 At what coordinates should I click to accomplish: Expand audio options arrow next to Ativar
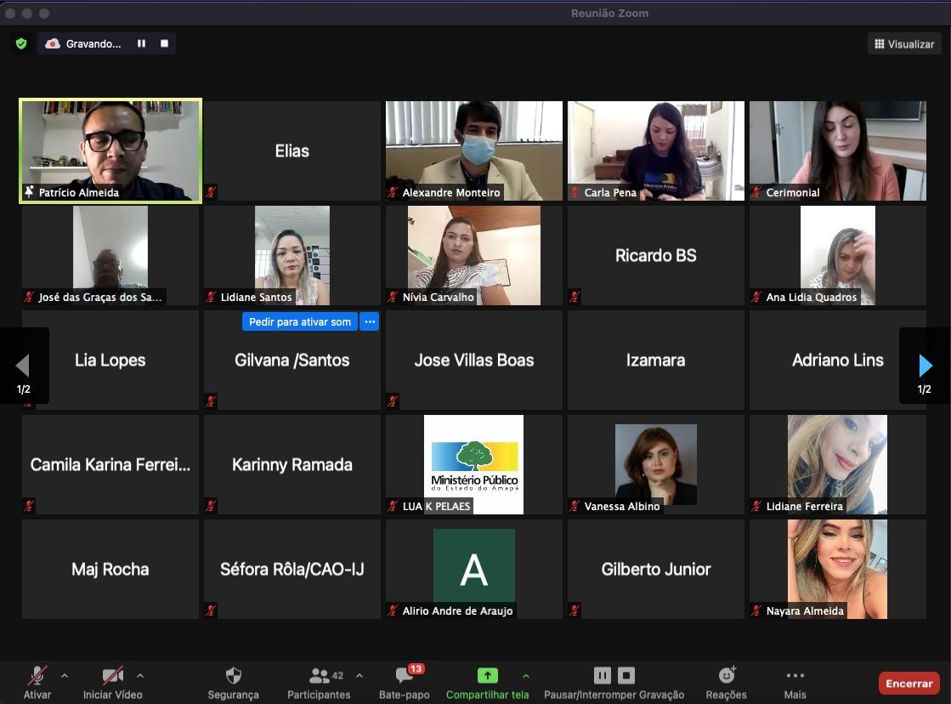(x=65, y=676)
